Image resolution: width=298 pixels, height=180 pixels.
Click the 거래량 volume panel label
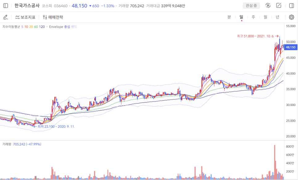(x=7, y=144)
